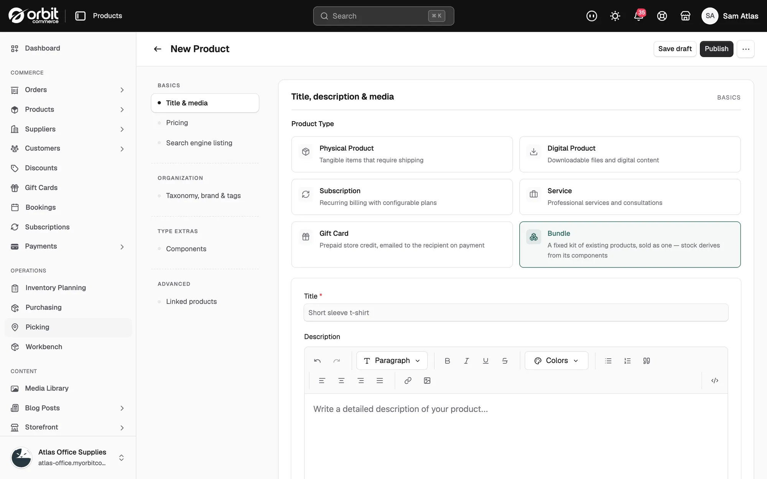The width and height of the screenshot is (767, 479).
Task: Go back using the arrow icon
Action: (x=157, y=49)
